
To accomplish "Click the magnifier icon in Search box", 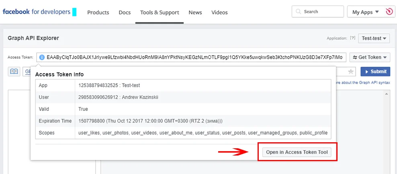I will point(299,12).
